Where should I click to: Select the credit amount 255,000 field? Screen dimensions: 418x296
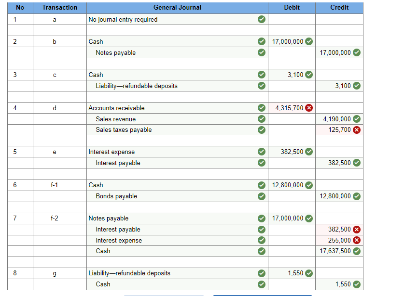339,240
